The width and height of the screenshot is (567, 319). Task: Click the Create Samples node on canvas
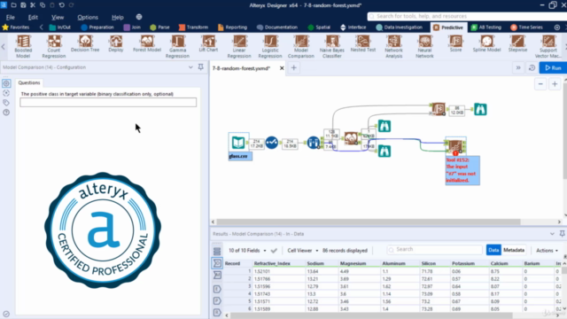313,143
